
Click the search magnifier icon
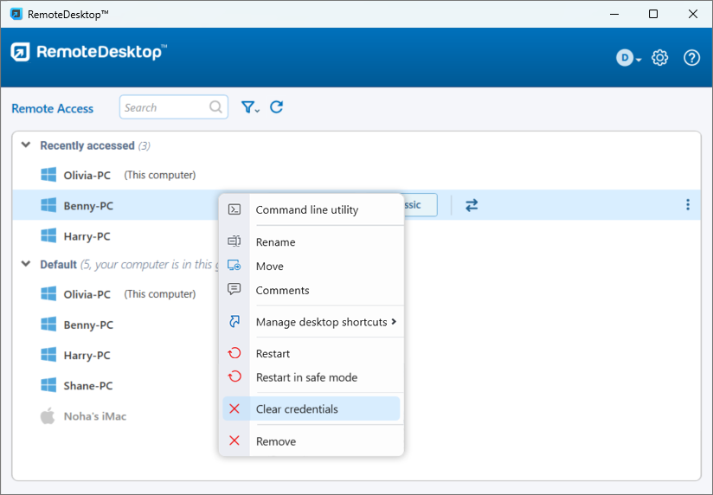point(215,107)
